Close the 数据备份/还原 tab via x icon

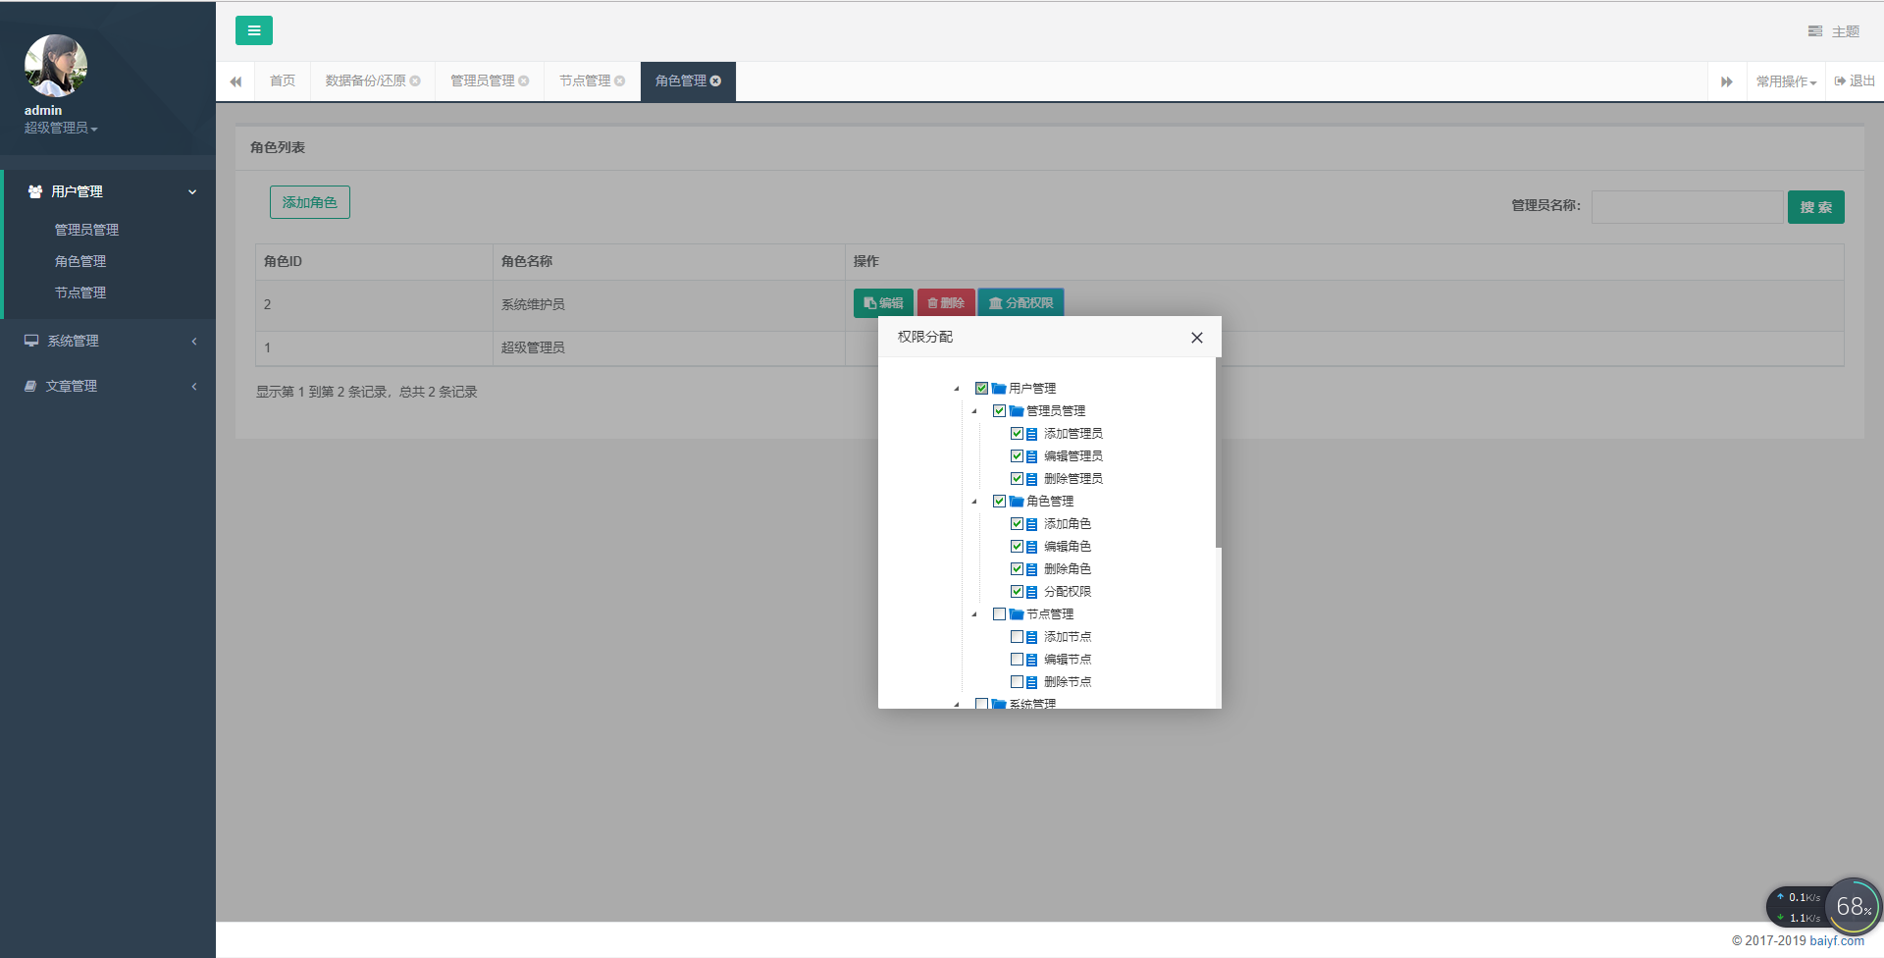pyautogui.click(x=415, y=81)
